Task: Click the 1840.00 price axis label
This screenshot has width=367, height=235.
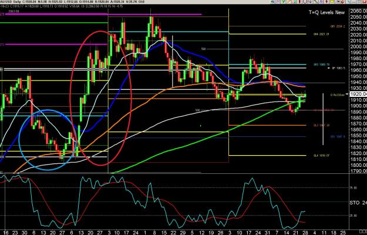Action: coord(358,142)
